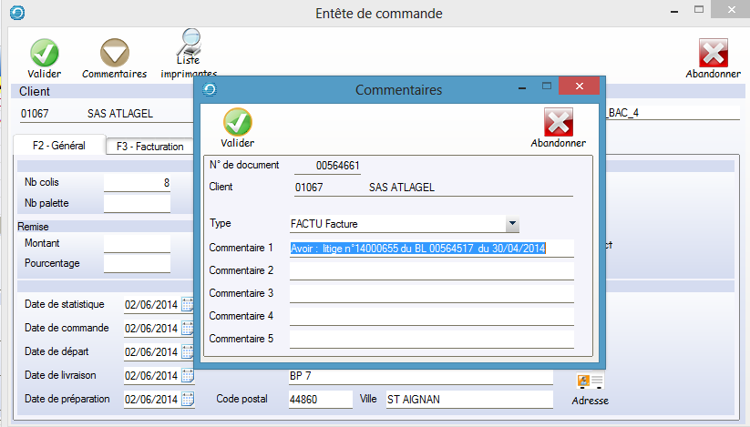Open calendar for Date de statistique
The height and width of the screenshot is (427, 750).
point(189,304)
